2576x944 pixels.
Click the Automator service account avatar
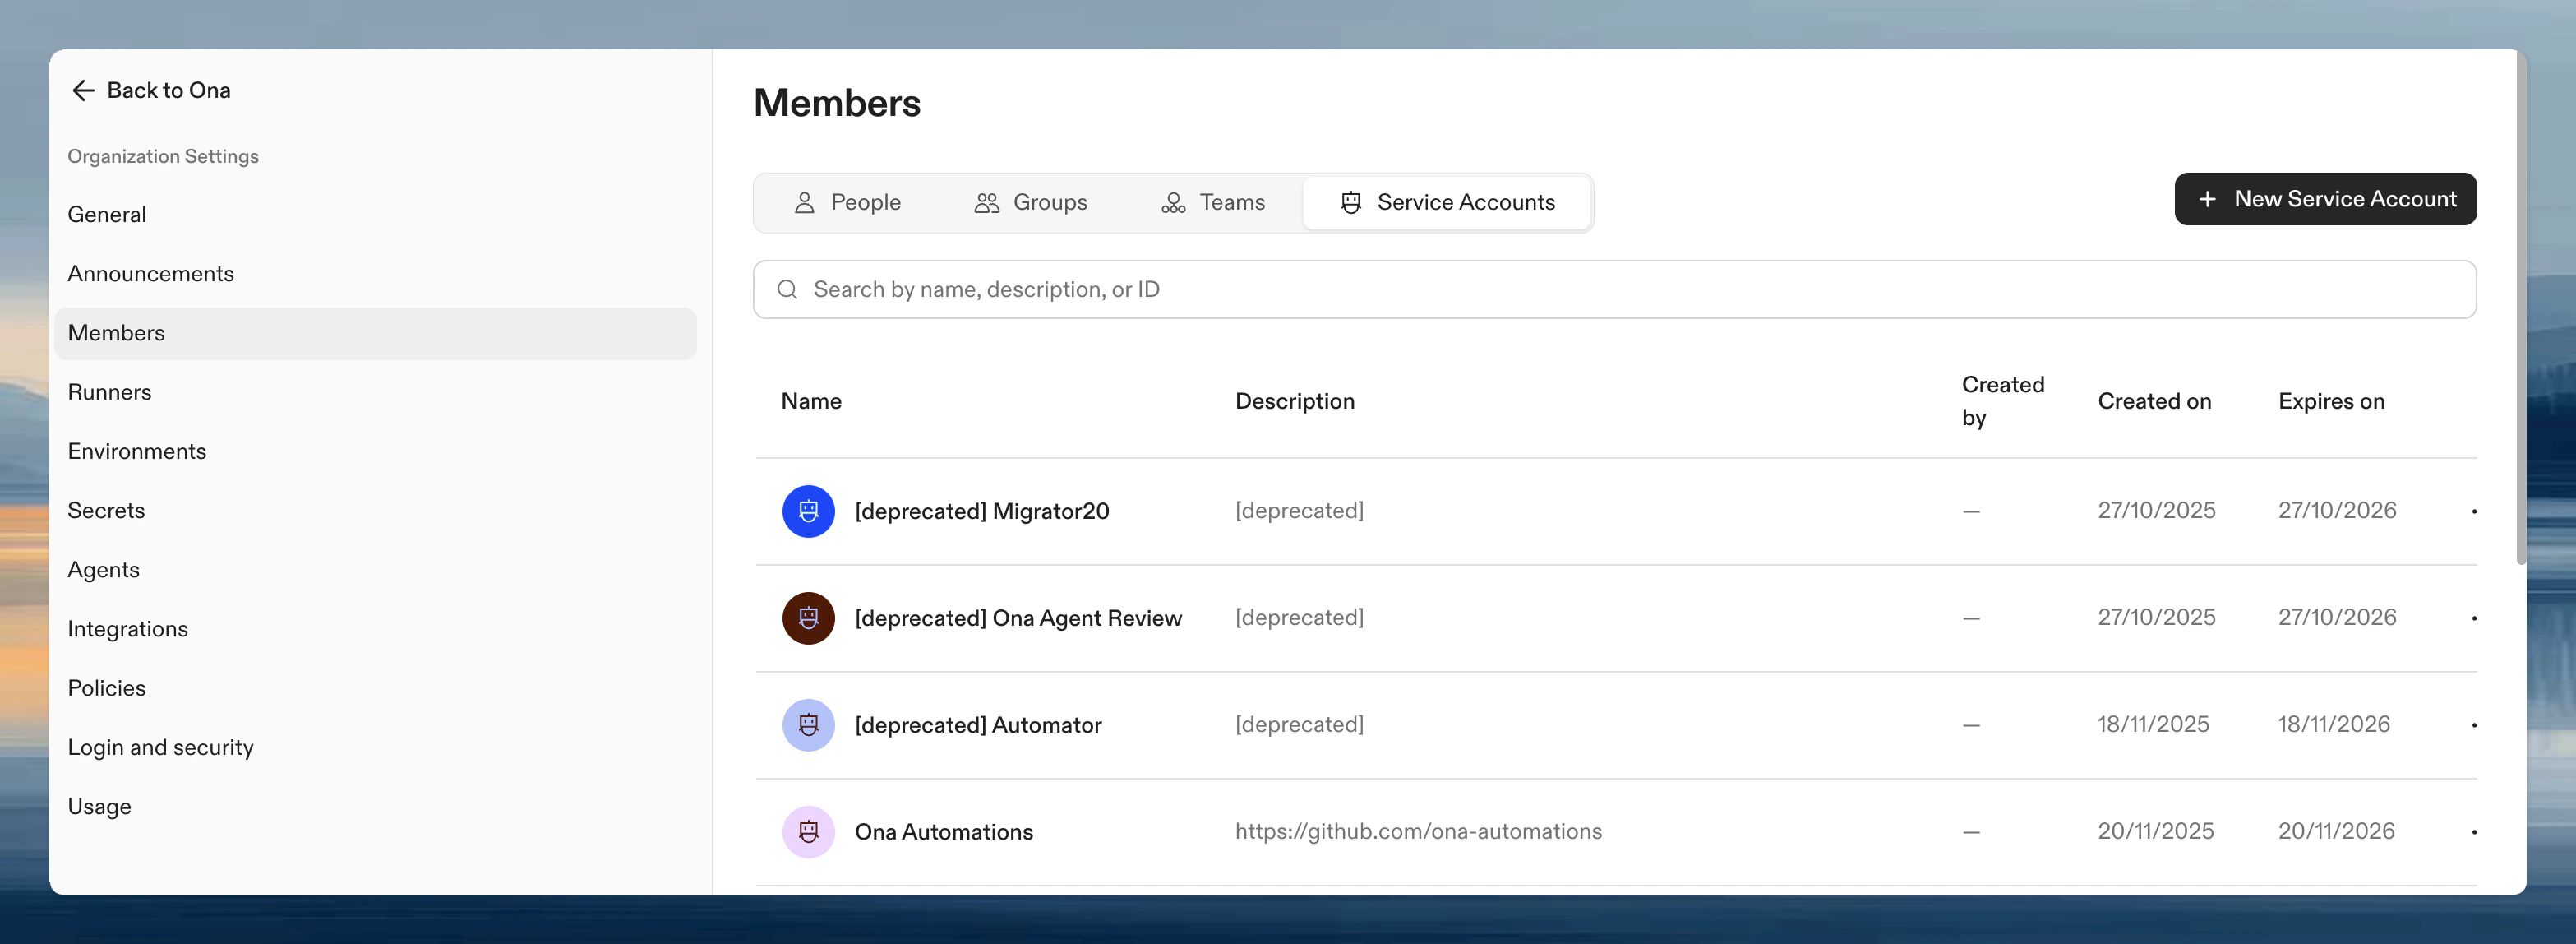[x=808, y=724]
